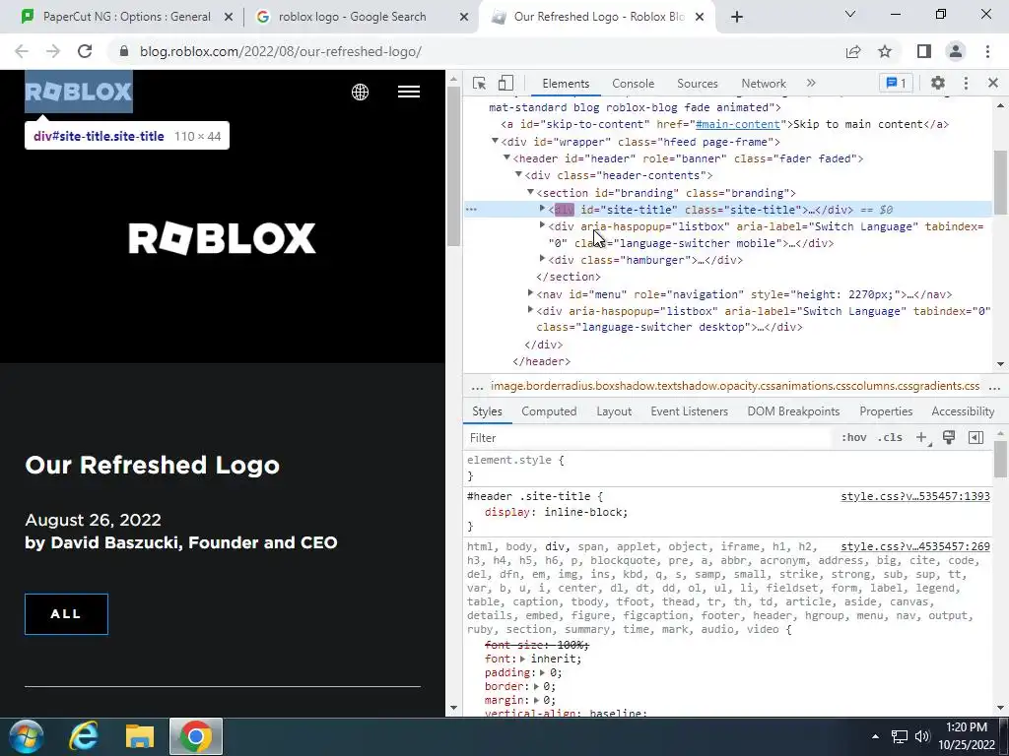Close the roblox logo Google Search tab
This screenshot has width=1009, height=756.
tap(463, 17)
